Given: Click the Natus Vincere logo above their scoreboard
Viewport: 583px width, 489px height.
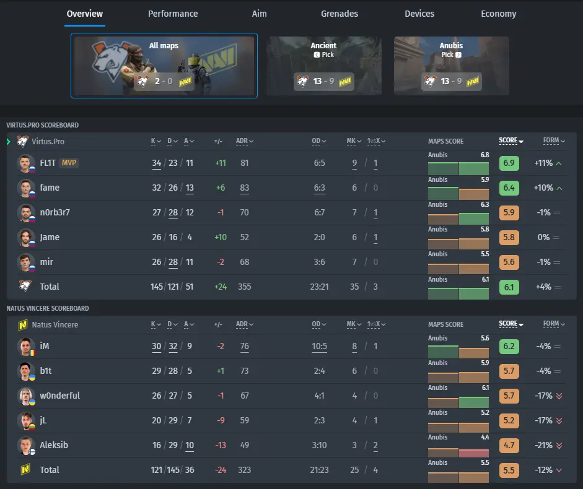Looking at the screenshot, I should (22, 324).
